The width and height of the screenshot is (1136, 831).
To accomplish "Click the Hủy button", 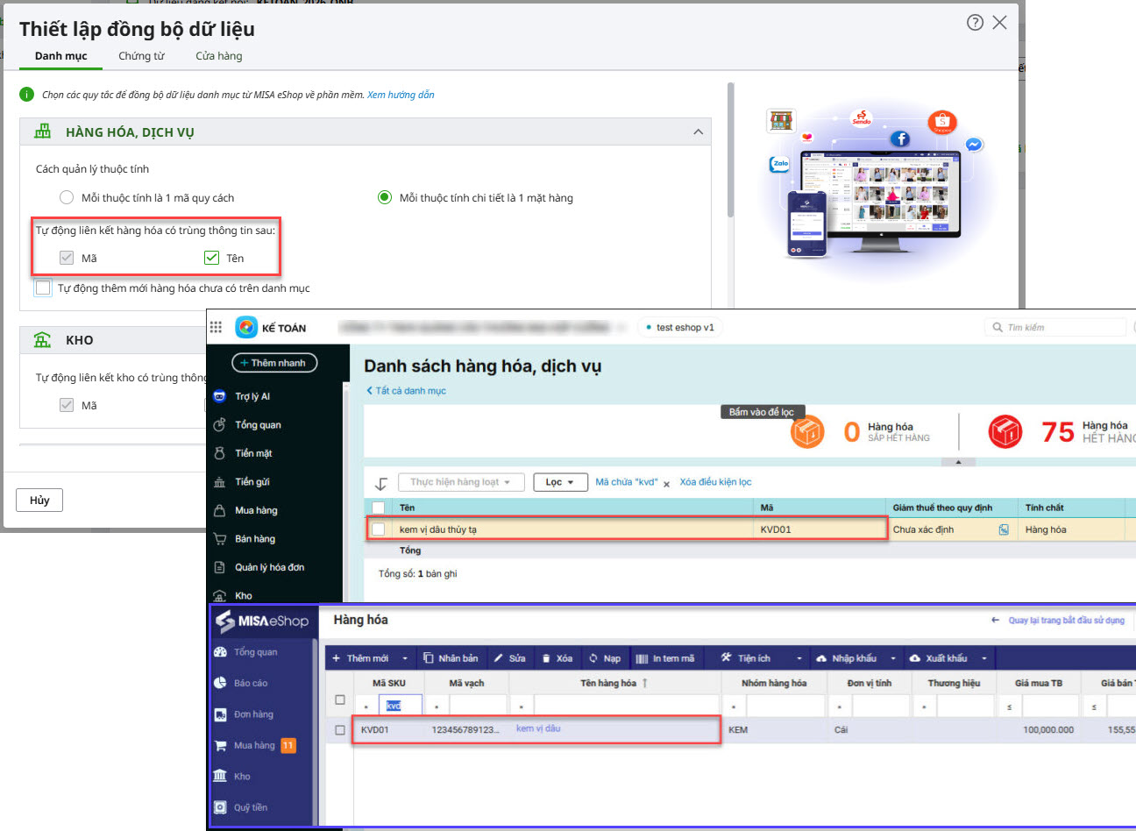I will tap(39, 501).
